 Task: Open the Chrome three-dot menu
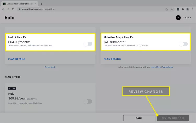click(193, 9)
